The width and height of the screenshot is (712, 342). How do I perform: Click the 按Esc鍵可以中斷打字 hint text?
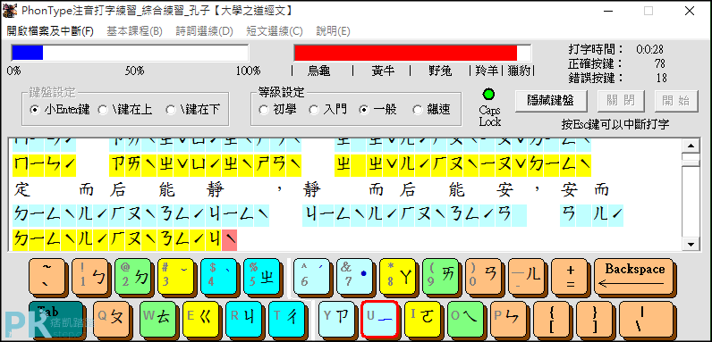(x=615, y=124)
